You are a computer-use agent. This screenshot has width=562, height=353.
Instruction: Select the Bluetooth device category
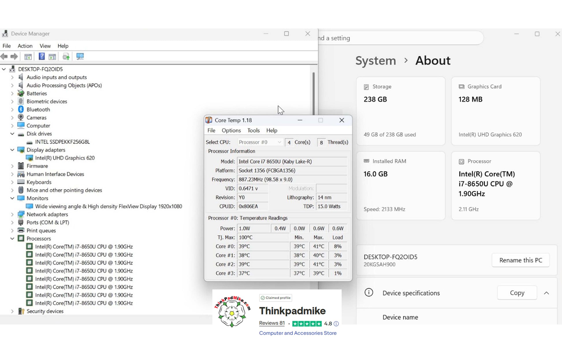click(38, 109)
